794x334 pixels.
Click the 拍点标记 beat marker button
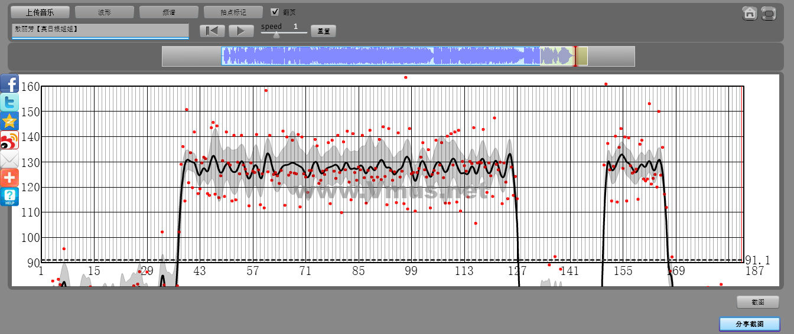tap(233, 12)
